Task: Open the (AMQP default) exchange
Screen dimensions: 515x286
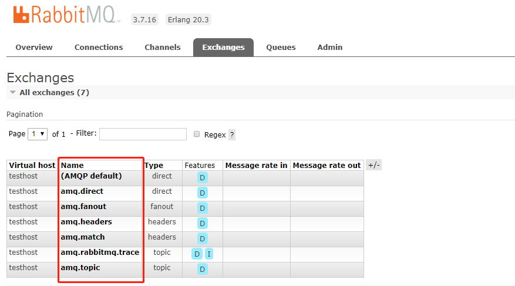Action: coord(91,176)
